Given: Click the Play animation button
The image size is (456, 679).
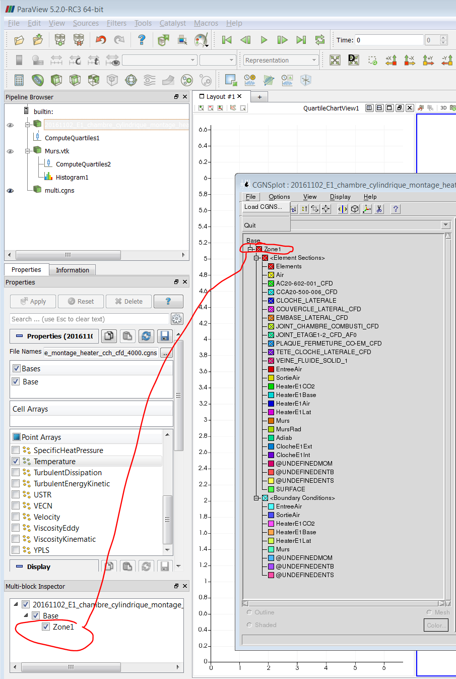Looking at the screenshot, I should click(264, 40).
